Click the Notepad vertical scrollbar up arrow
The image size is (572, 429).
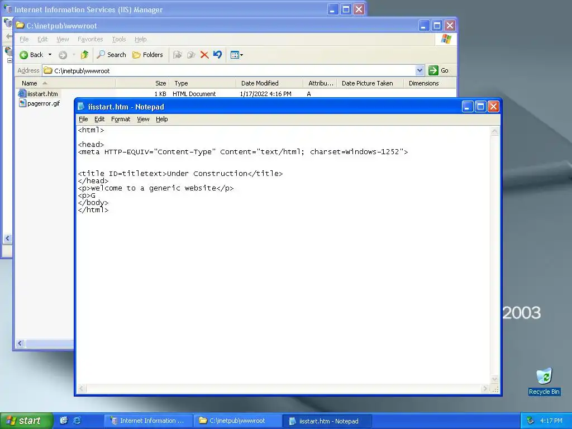495,131
